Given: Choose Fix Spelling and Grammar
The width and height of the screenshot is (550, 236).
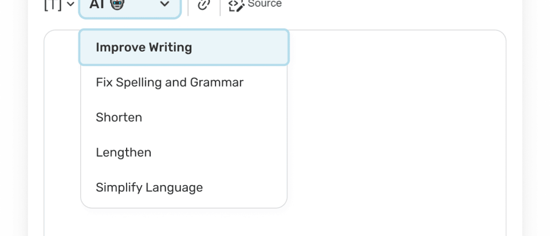Looking at the screenshot, I should coord(170,82).
